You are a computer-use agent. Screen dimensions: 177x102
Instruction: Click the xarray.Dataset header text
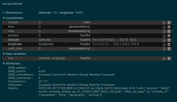(12, 4)
